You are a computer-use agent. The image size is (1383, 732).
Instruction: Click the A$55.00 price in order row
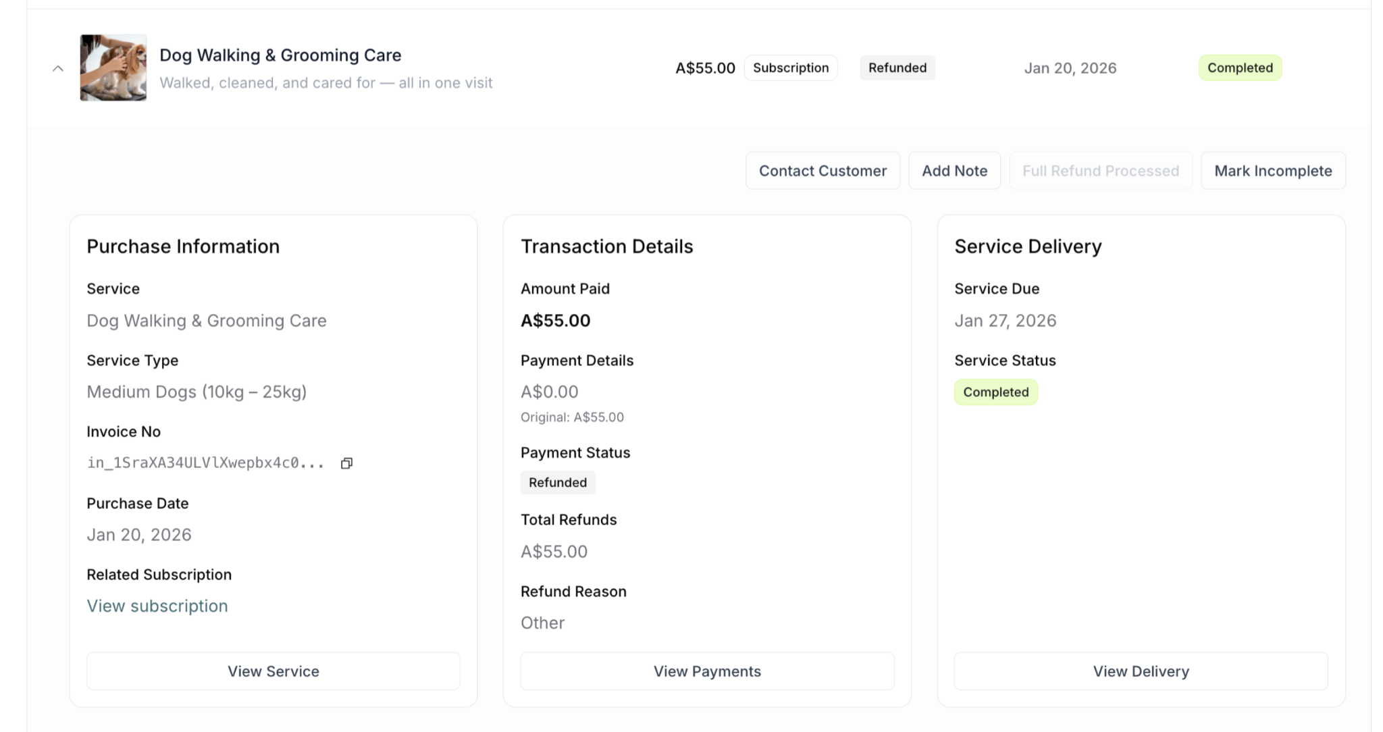tap(704, 68)
